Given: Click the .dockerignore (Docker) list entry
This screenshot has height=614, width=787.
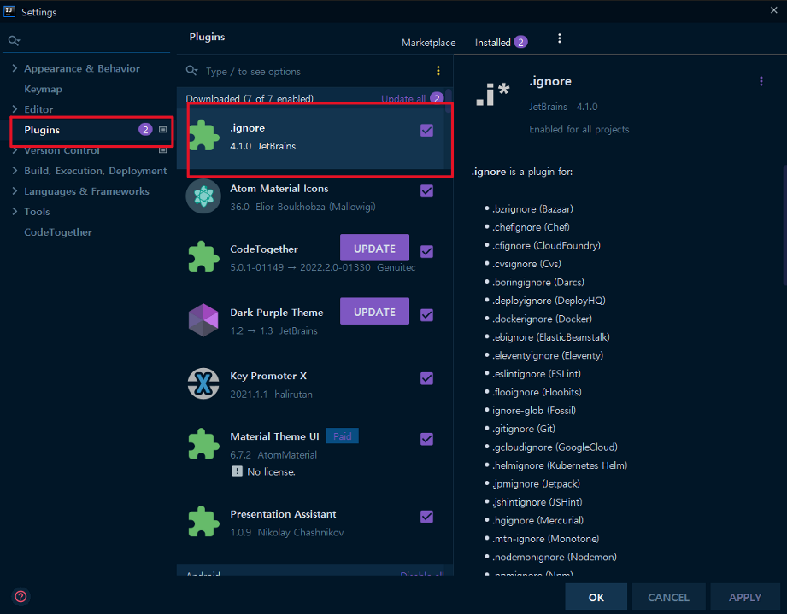Looking at the screenshot, I should pyautogui.click(x=542, y=319).
